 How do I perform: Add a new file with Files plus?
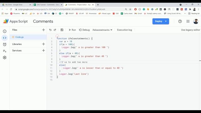[x=43, y=30]
